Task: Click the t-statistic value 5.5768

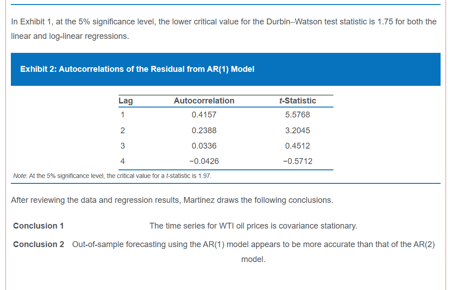Action: tap(298, 115)
